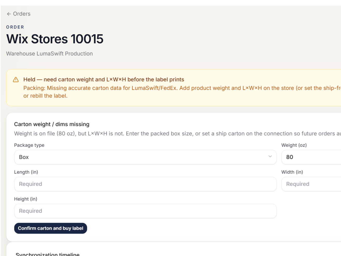The width and height of the screenshot is (341, 256).
Task: Focus the Weight (oz) field showing 80
Action: pyautogui.click(x=311, y=157)
